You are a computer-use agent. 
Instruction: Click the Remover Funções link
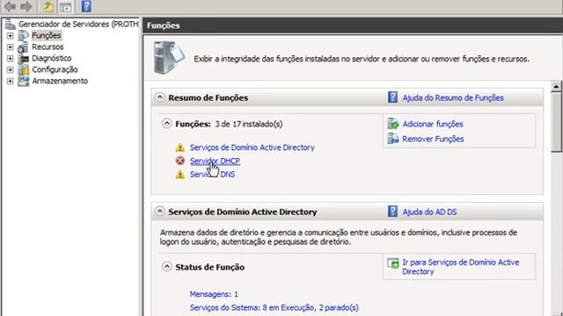(x=433, y=139)
